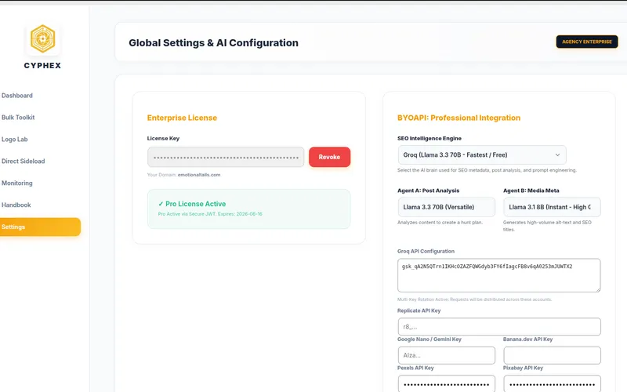The image size is (627, 392).
Task: Click the Pixabay API Key field
Action: [x=552, y=383]
